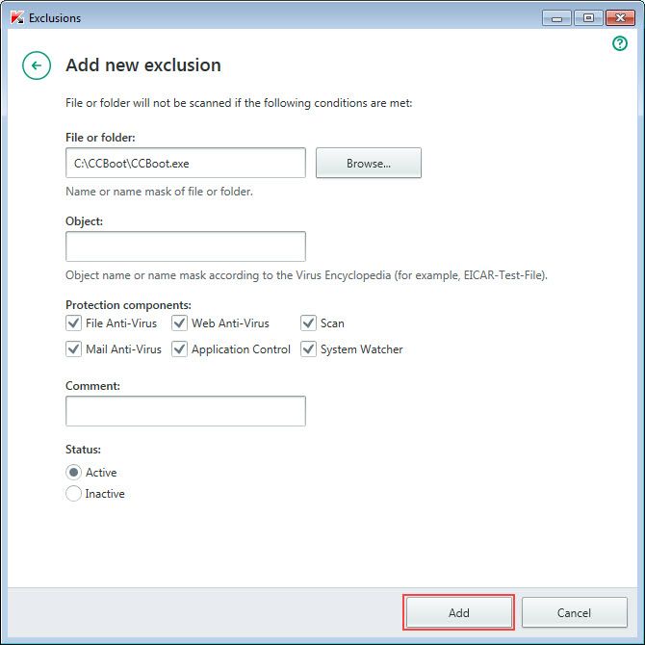Toggle the Scan checkbox
The image size is (645, 645).
pos(308,322)
